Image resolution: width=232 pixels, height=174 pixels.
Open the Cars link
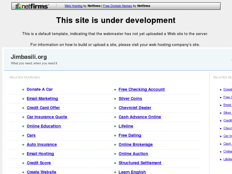click(31, 135)
